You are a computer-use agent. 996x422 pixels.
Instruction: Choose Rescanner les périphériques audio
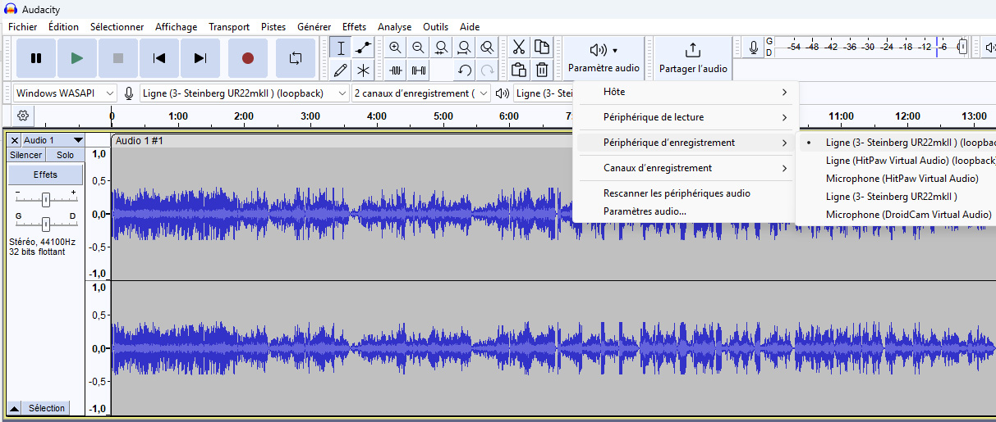(685, 193)
